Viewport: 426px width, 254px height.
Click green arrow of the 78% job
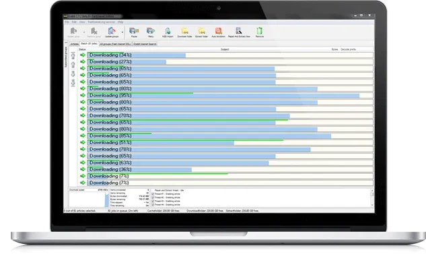83,150
